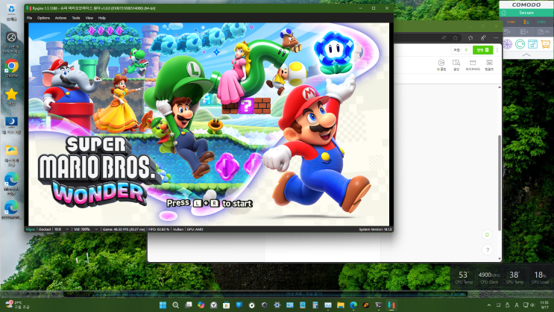Click the save draft button with count 0
This screenshot has width=554, height=312.
pos(461,50)
